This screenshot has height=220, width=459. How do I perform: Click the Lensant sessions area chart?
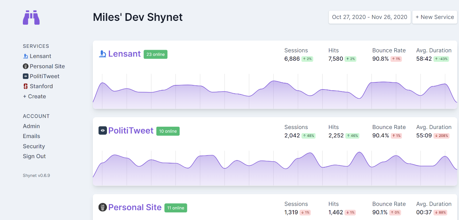tap(274, 95)
